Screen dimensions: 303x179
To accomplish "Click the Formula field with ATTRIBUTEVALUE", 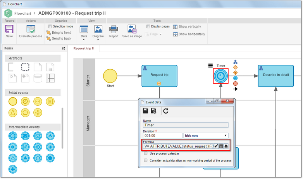I will [178, 146].
